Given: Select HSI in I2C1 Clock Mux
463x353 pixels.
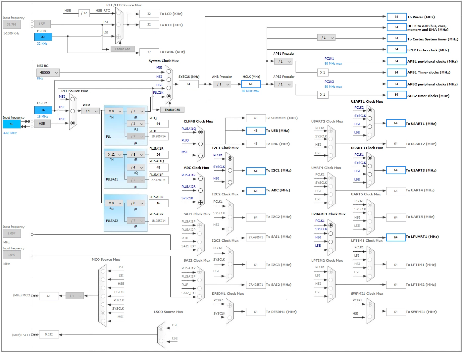Looking at the screenshot, I should pos(230,182).
